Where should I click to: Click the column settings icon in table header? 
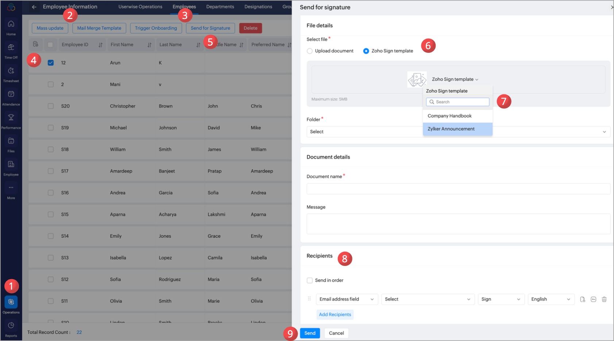pyautogui.click(x=35, y=44)
